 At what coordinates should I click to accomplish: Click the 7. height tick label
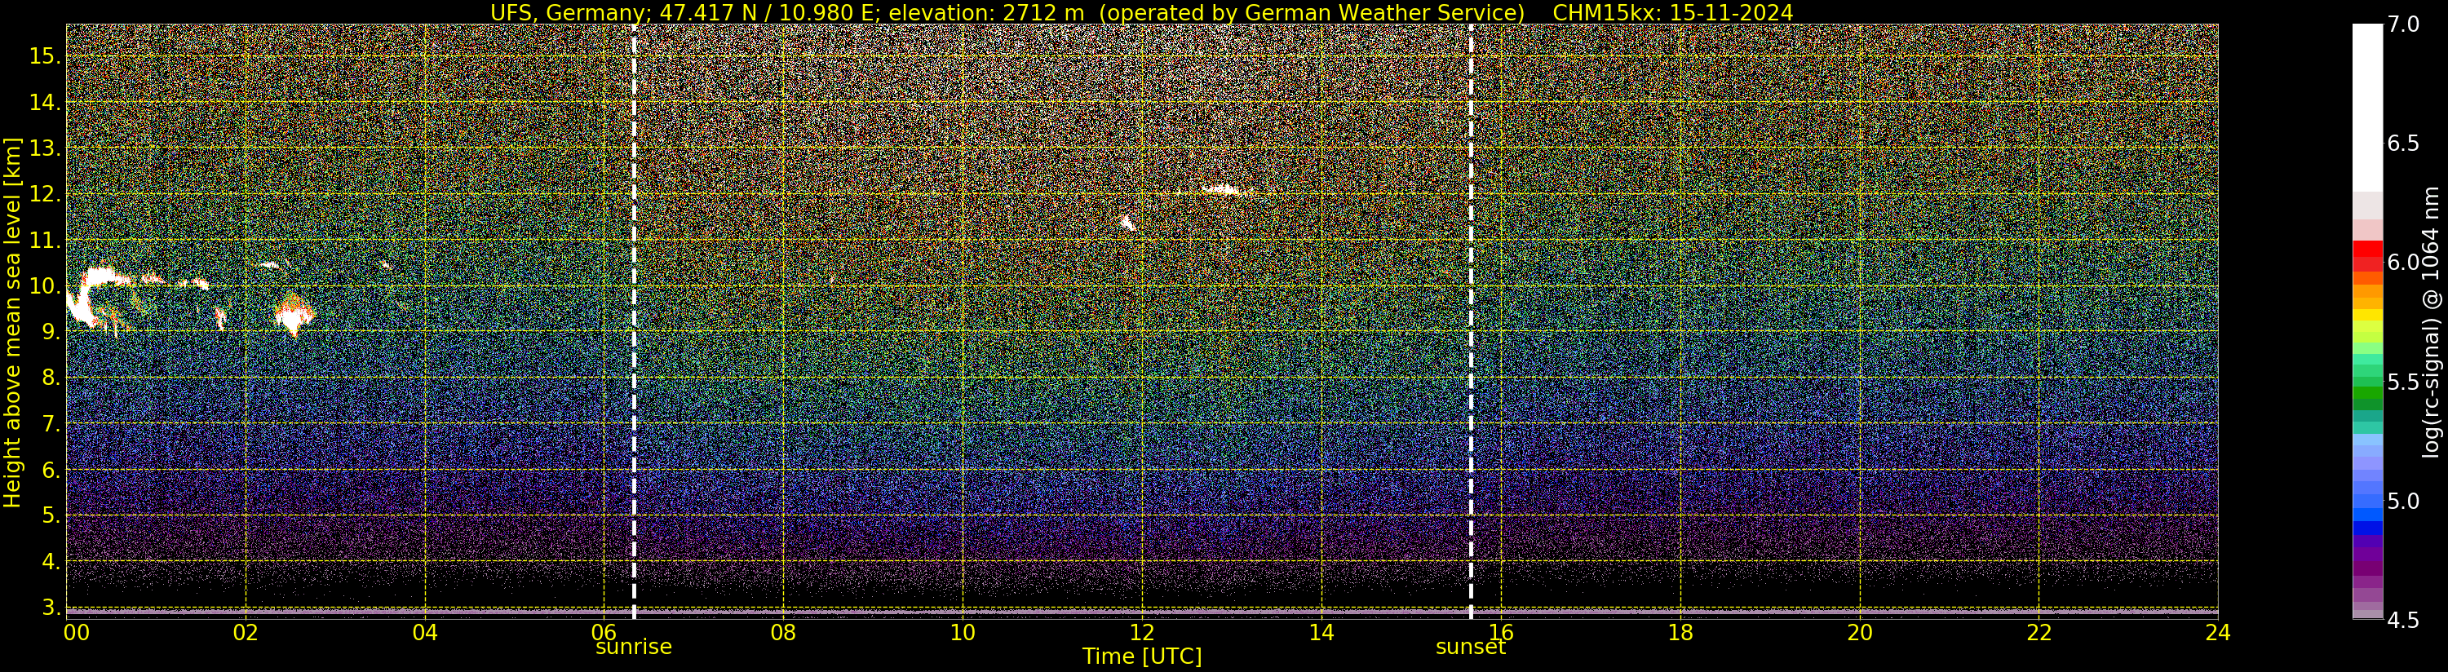[x=50, y=424]
